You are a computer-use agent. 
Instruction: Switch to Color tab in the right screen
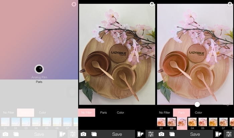198,113
